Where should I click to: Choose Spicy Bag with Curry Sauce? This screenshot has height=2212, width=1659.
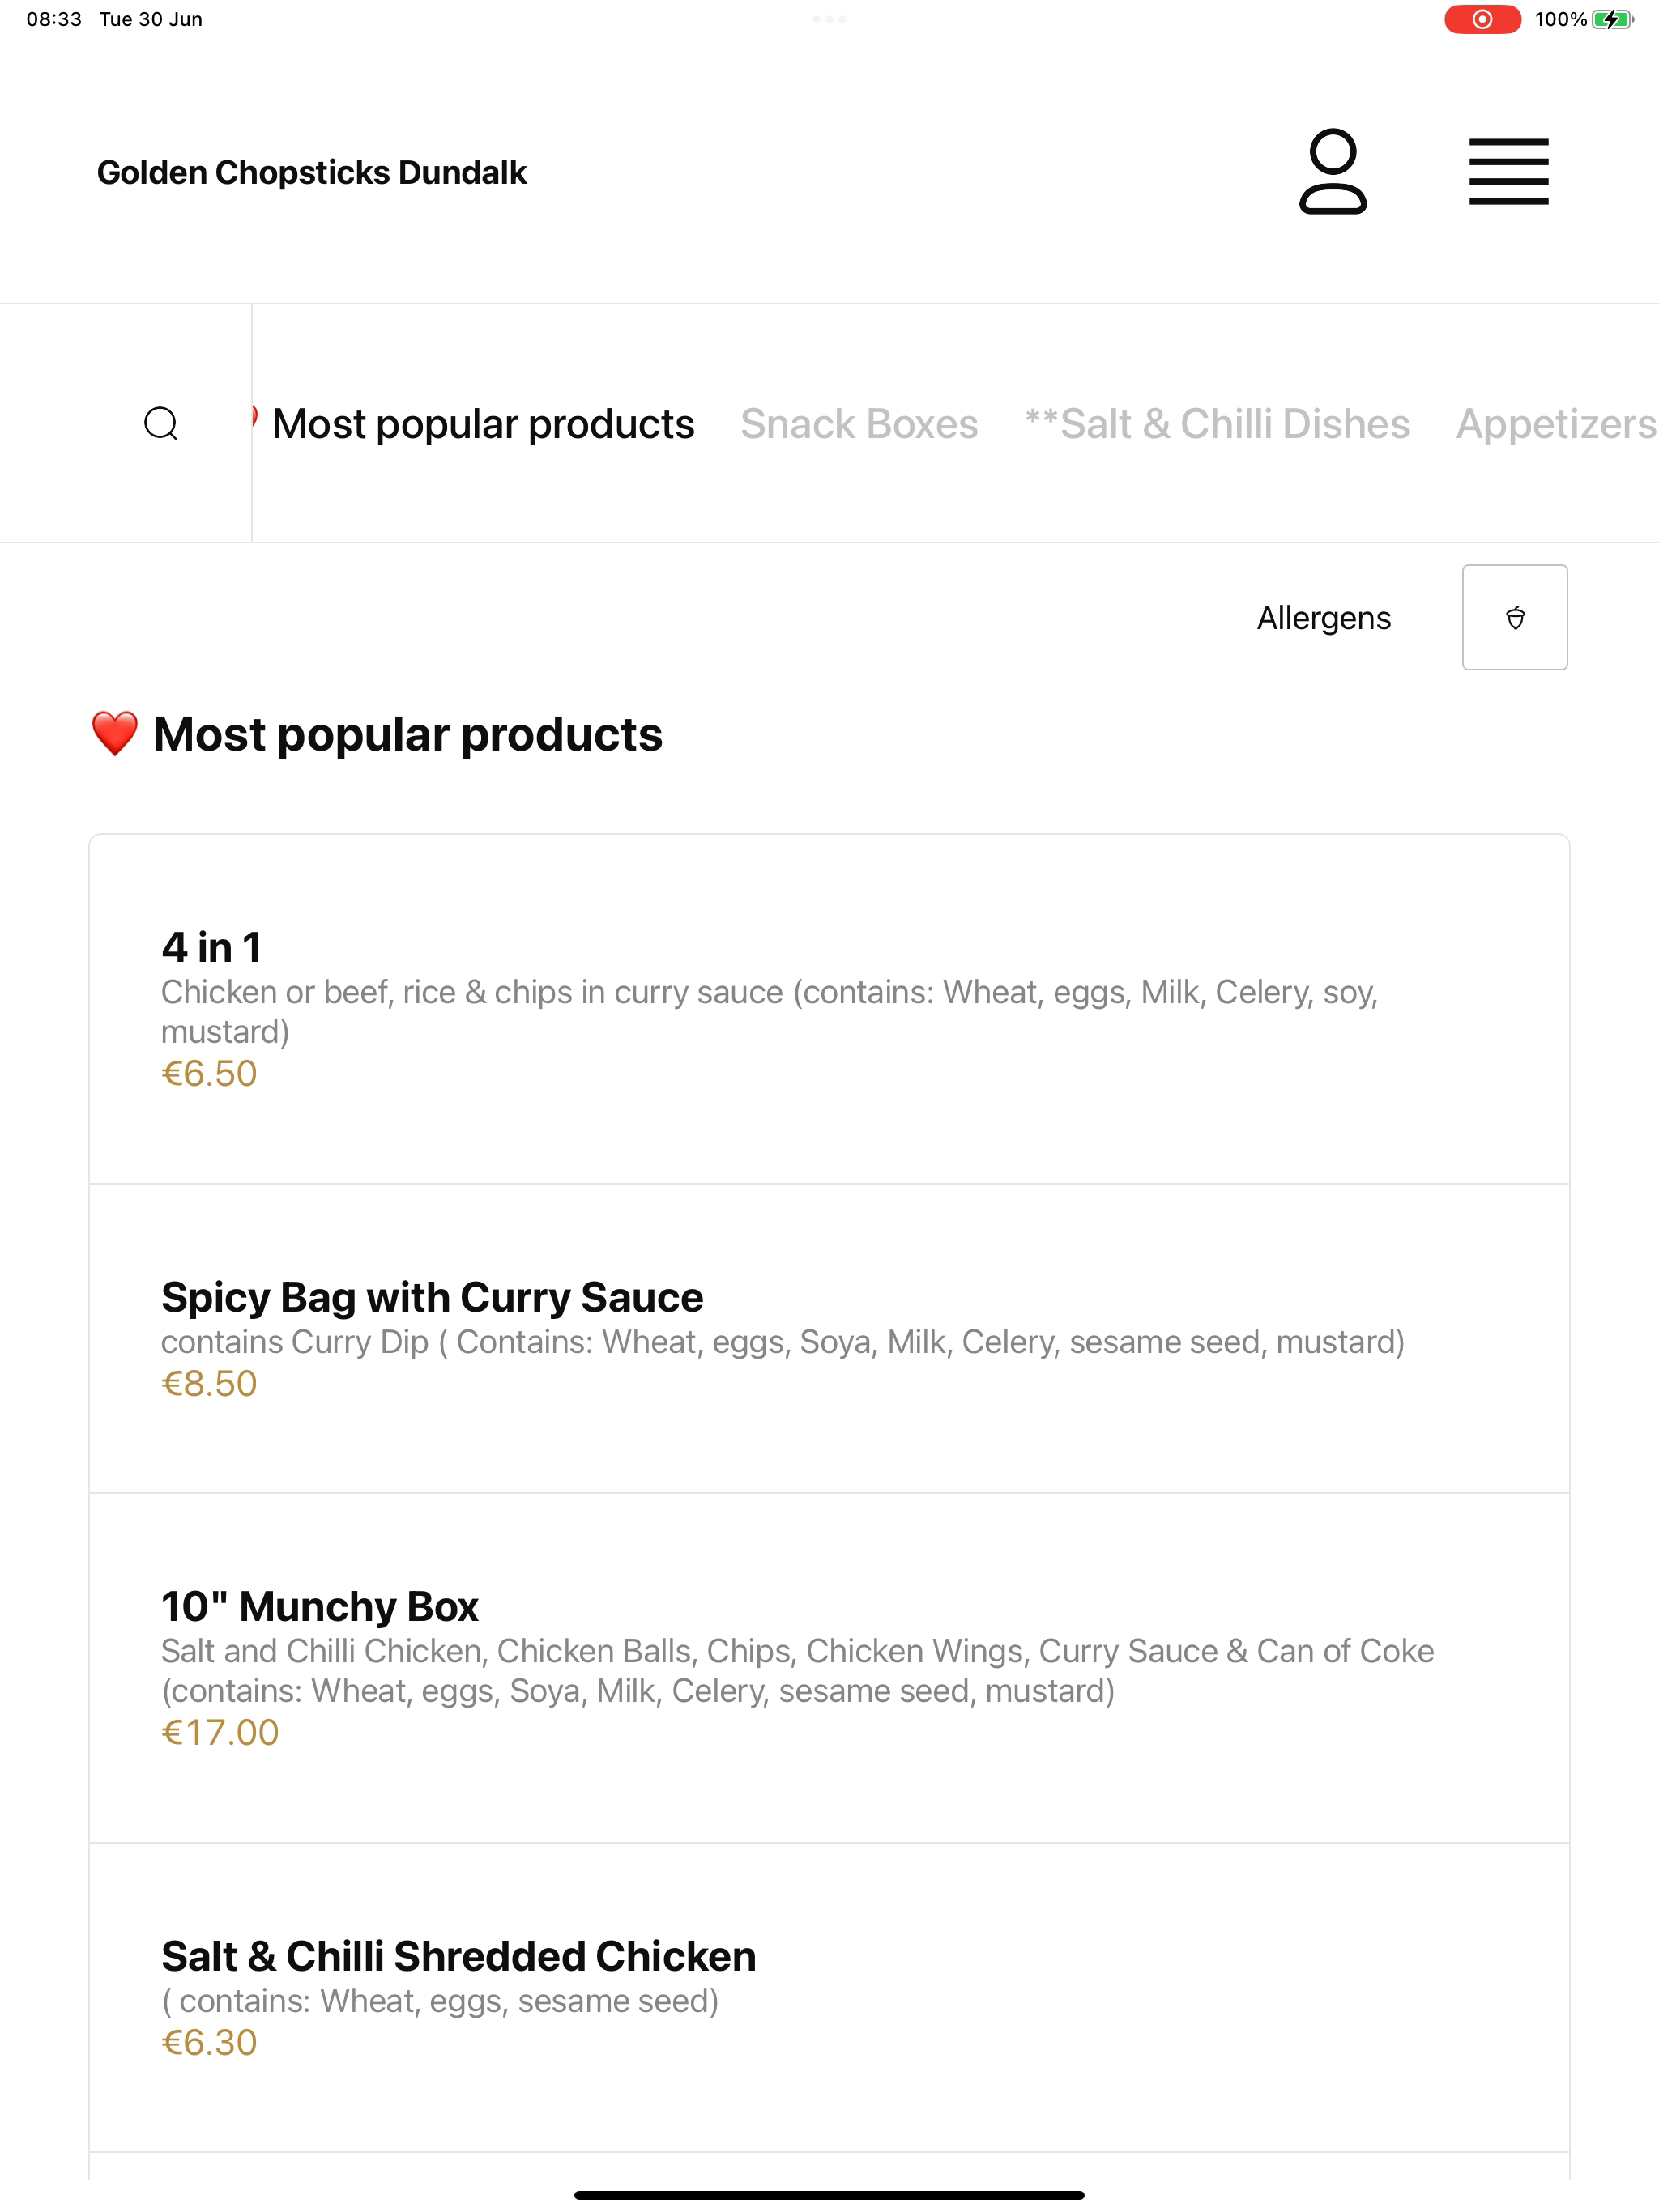point(829,1339)
